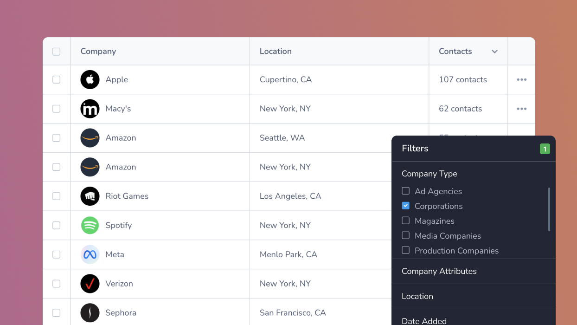Viewport: 577px width, 325px height.
Task: Click the Meta infinity logo
Action: coord(90,254)
